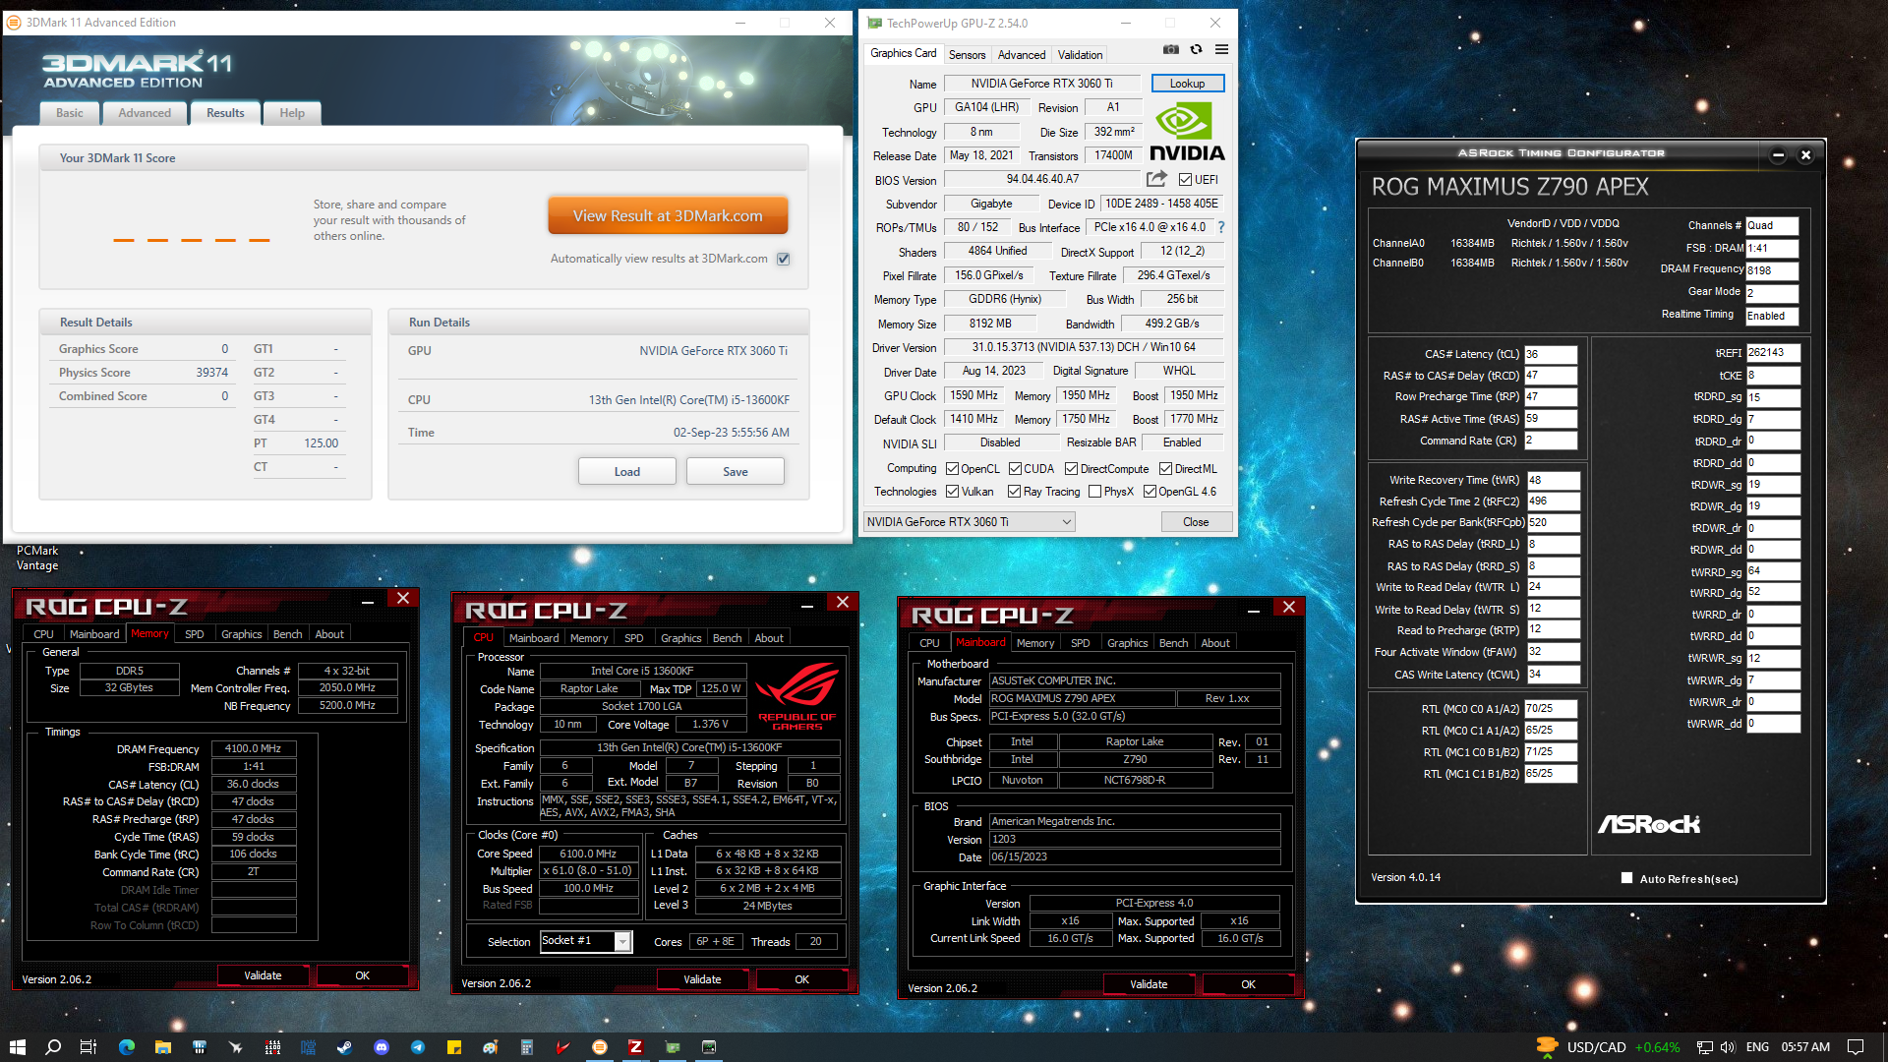Toggle the OpenCL checkbox

[x=952, y=469]
